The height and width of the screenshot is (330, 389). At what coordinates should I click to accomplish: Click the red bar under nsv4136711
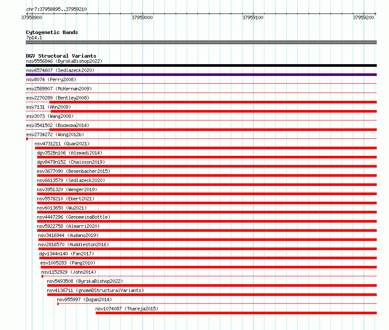click(212, 295)
